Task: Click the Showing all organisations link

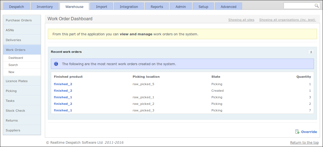Action: pyautogui.click(x=287, y=20)
